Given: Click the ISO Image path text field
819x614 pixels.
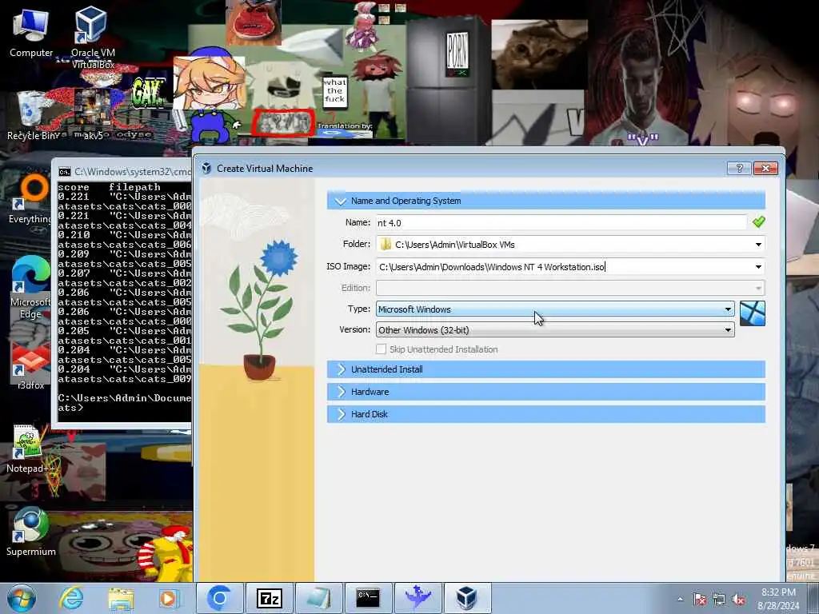Looking at the screenshot, I should (x=563, y=267).
